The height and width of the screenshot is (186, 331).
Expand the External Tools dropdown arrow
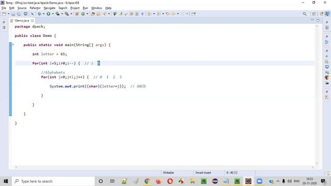[71, 14]
